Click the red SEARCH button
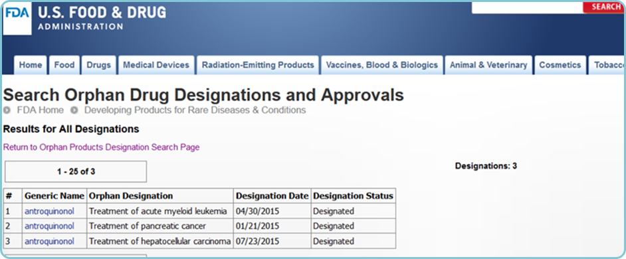This screenshot has width=626, height=259. click(604, 7)
